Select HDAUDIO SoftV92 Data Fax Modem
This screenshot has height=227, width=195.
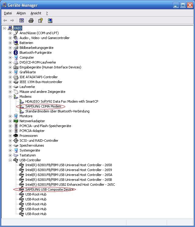(62, 101)
